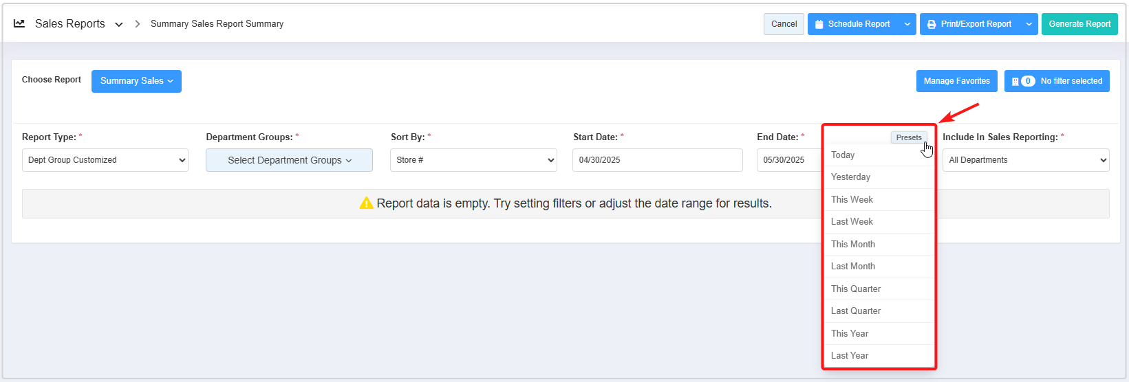
Task: Click the Sales Reports chart icon
Action: 19,23
